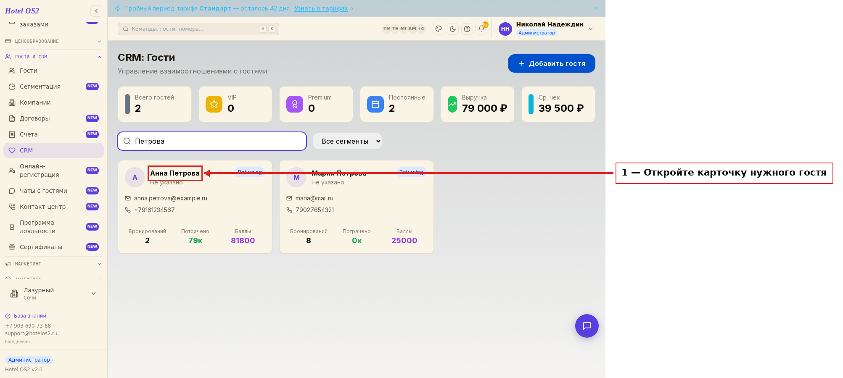Collapse the Гости и CRM section
This screenshot has height=378, width=843.
(53, 57)
